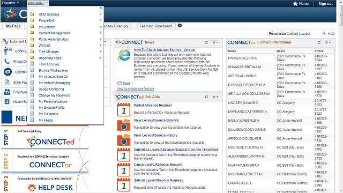The width and height of the screenshot is (343, 193).
Task: Click calendar icon beside Cancel Leave/Absence Request
Action: click(124, 169)
